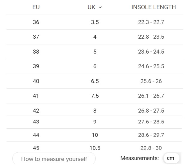Select EU size 43 row
Viewport: 194px width, 165px height.
95,122
